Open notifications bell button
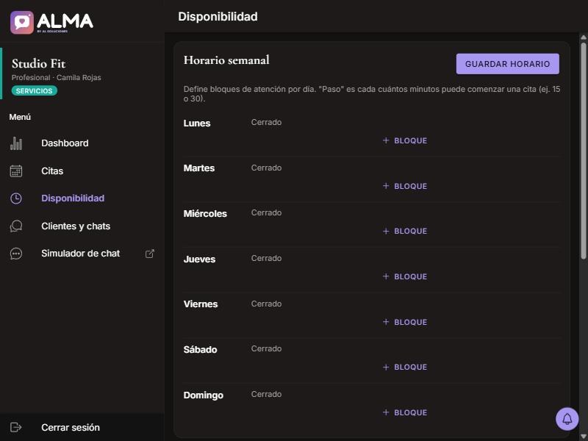 [x=567, y=419]
